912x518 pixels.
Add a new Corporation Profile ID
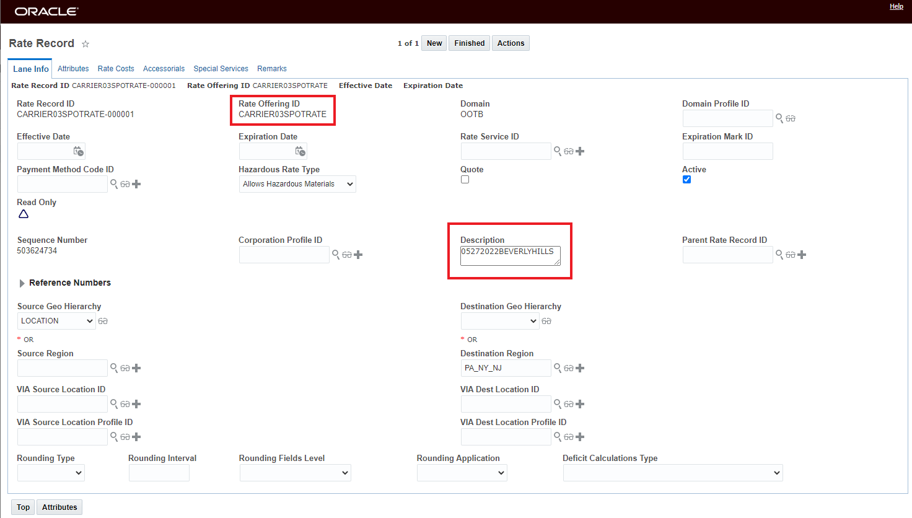point(358,255)
